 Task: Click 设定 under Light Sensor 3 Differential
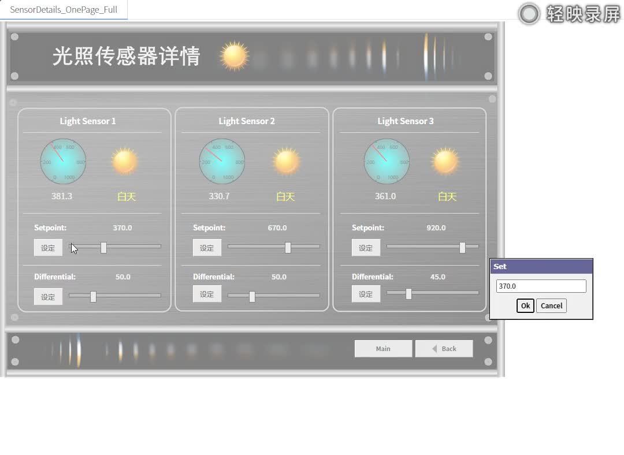[365, 293]
